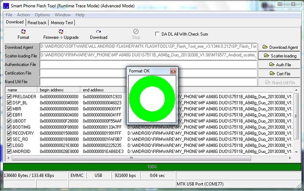Select the RECOVERY row name text

click(x=23, y=133)
